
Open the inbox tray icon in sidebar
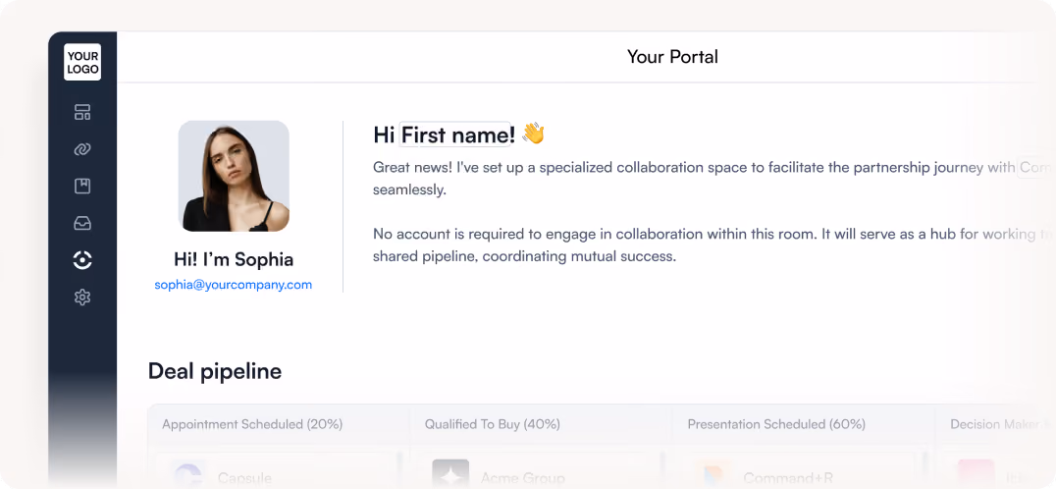pyautogui.click(x=82, y=224)
